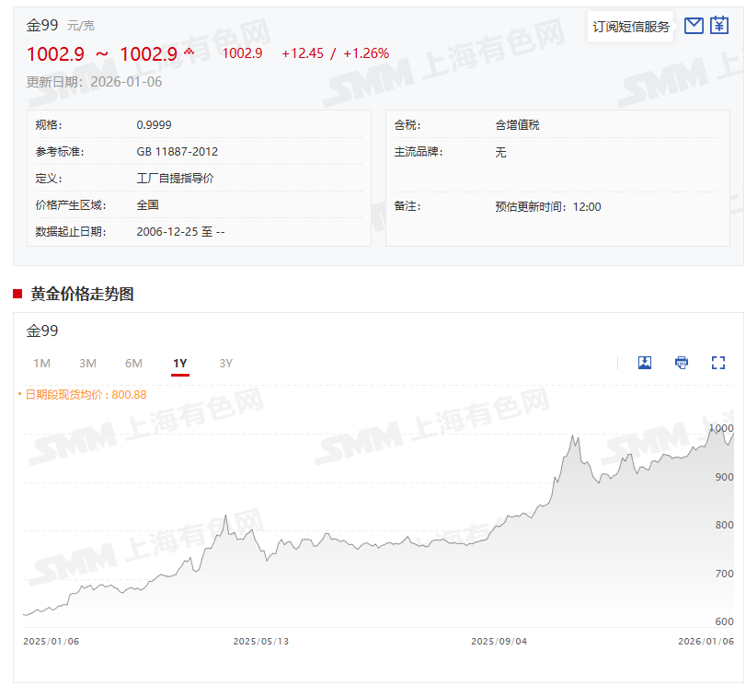Click the envelope SMS subscription icon

(x=694, y=26)
